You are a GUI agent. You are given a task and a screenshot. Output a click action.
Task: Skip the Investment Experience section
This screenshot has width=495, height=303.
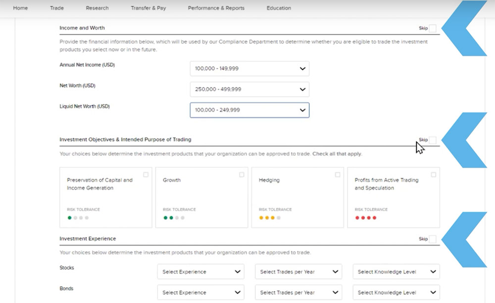[x=432, y=239]
